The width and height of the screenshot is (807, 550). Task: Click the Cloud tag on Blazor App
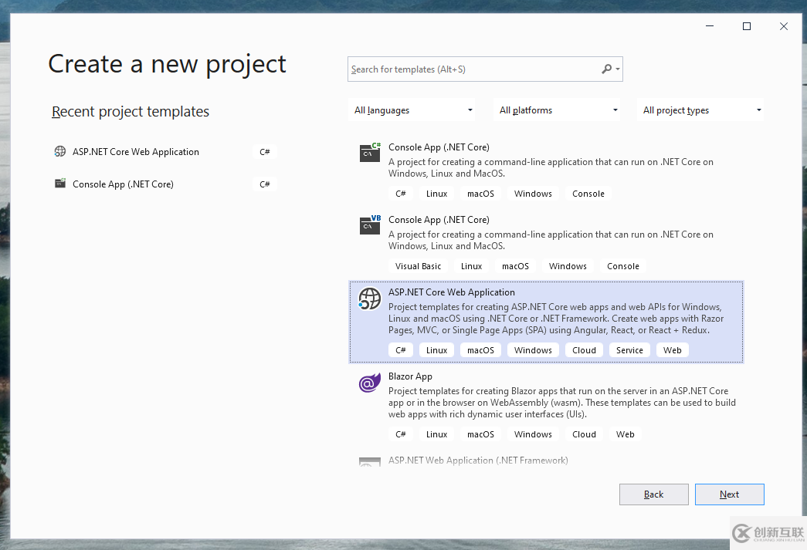click(584, 435)
